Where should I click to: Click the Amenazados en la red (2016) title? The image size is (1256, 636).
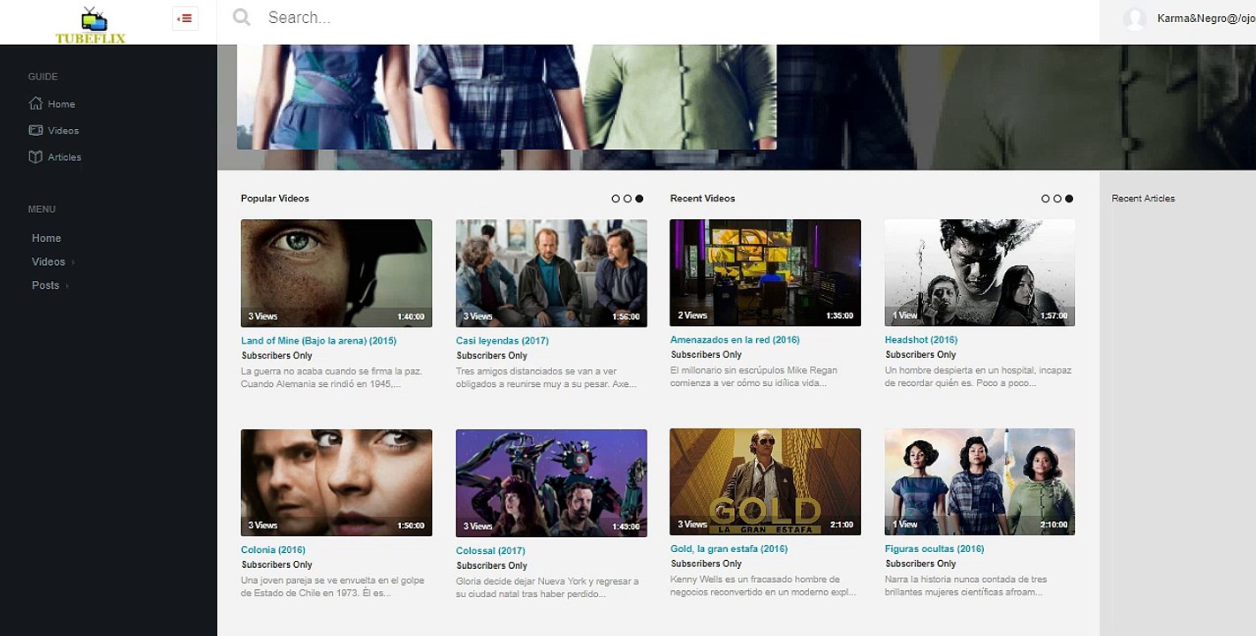pos(735,340)
